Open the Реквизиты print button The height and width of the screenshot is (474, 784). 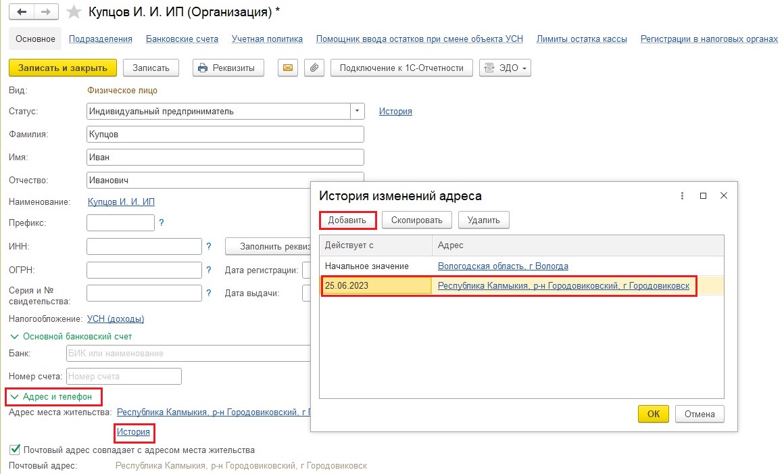[x=228, y=68]
